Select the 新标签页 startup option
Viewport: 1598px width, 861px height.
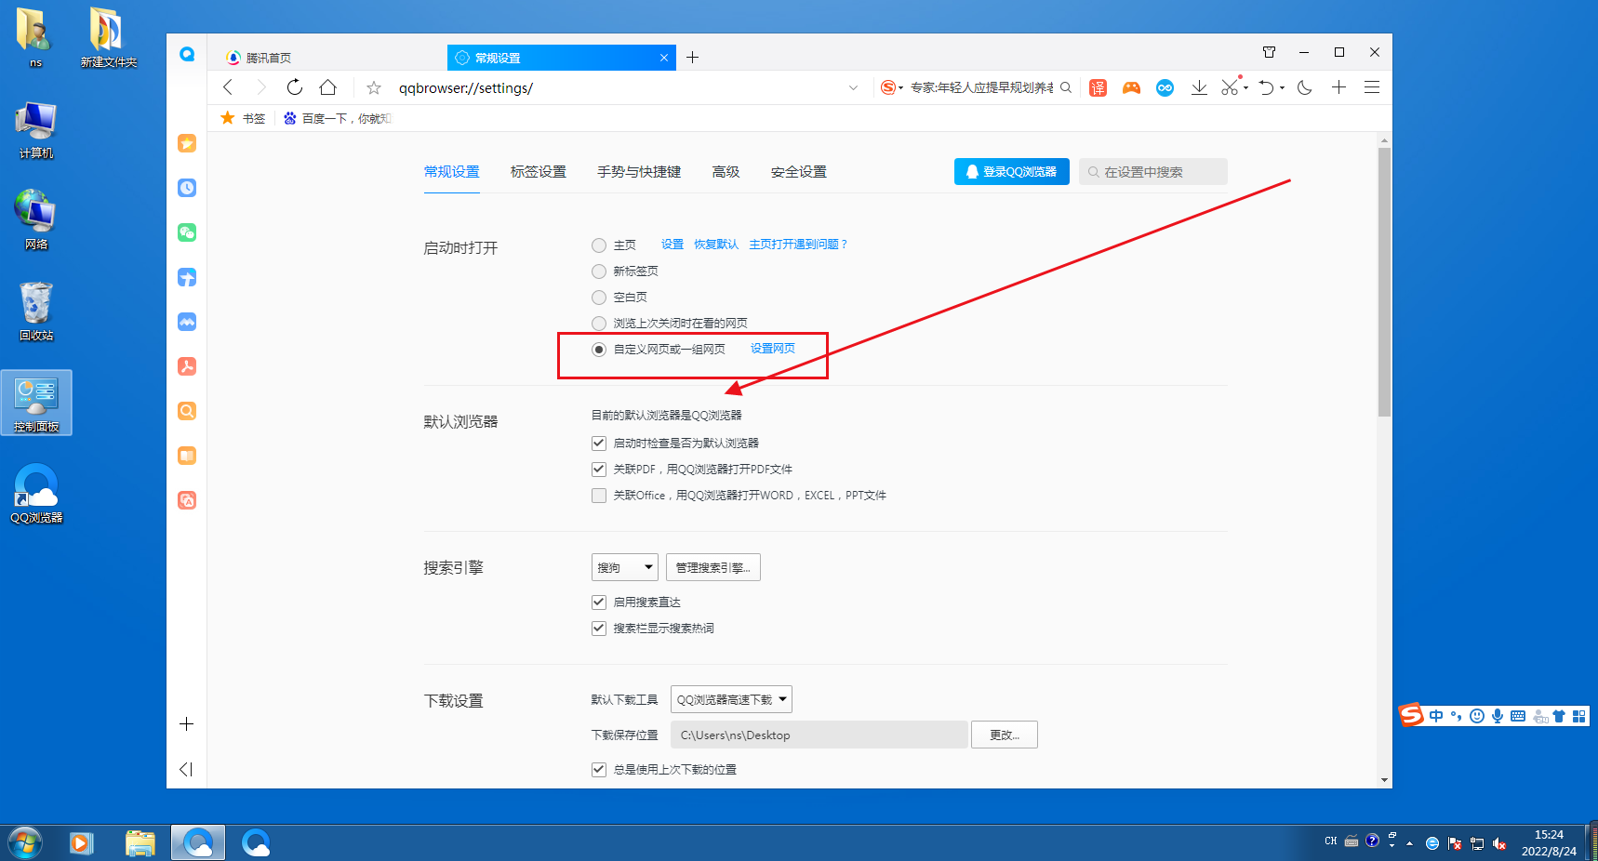[599, 272]
